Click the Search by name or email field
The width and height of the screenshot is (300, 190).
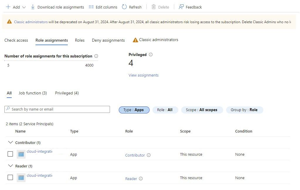click(x=57, y=109)
